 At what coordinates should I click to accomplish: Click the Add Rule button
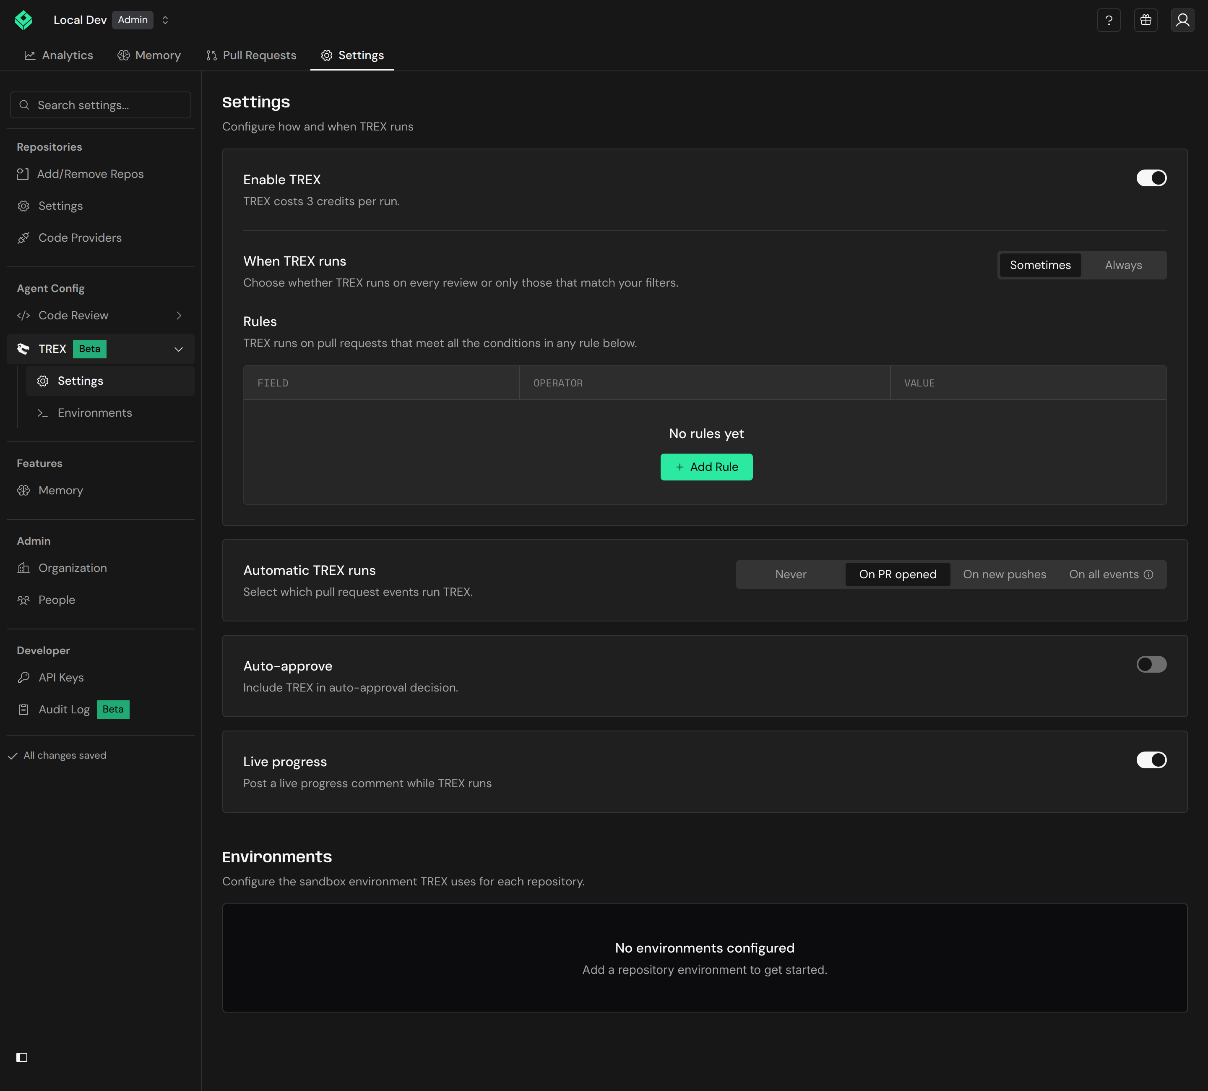point(706,467)
